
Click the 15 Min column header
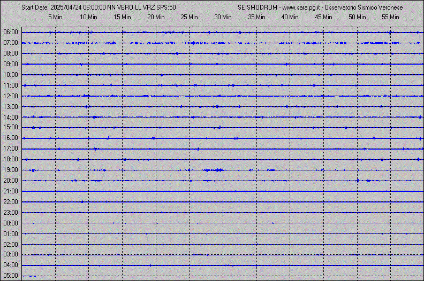122,17
